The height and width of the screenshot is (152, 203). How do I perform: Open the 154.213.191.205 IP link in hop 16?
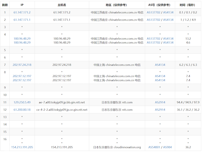[22, 147]
